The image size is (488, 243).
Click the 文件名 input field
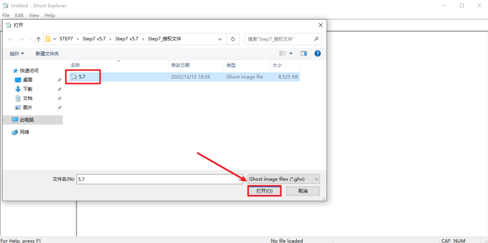tap(160, 179)
